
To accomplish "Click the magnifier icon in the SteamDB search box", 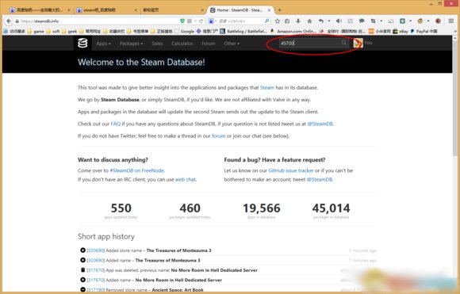I will click(x=344, y=43).
